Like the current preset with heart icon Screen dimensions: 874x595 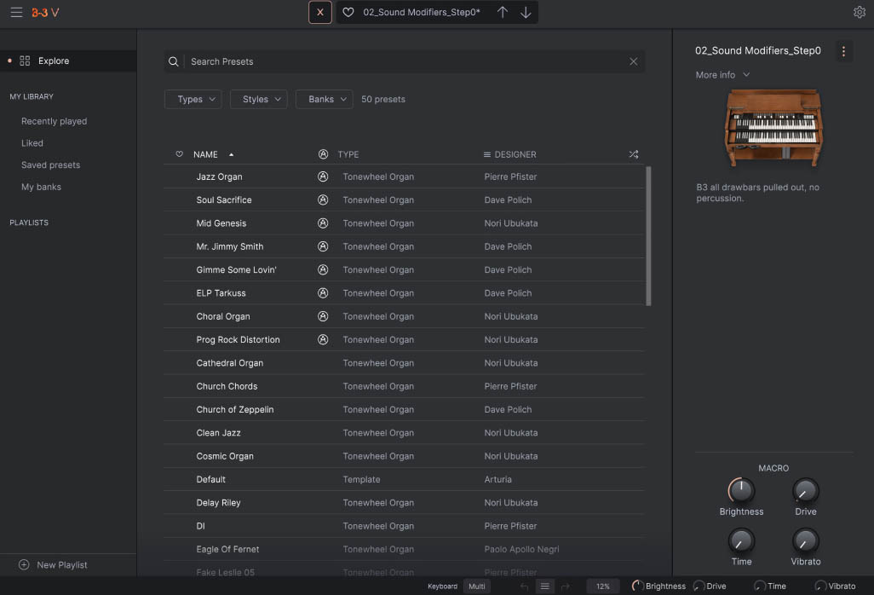click(x=348, y=12)
